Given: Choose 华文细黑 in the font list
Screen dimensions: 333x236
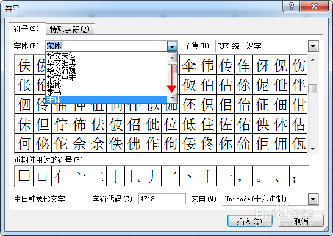Looking at the screenshot, I should tap(106, 63).
